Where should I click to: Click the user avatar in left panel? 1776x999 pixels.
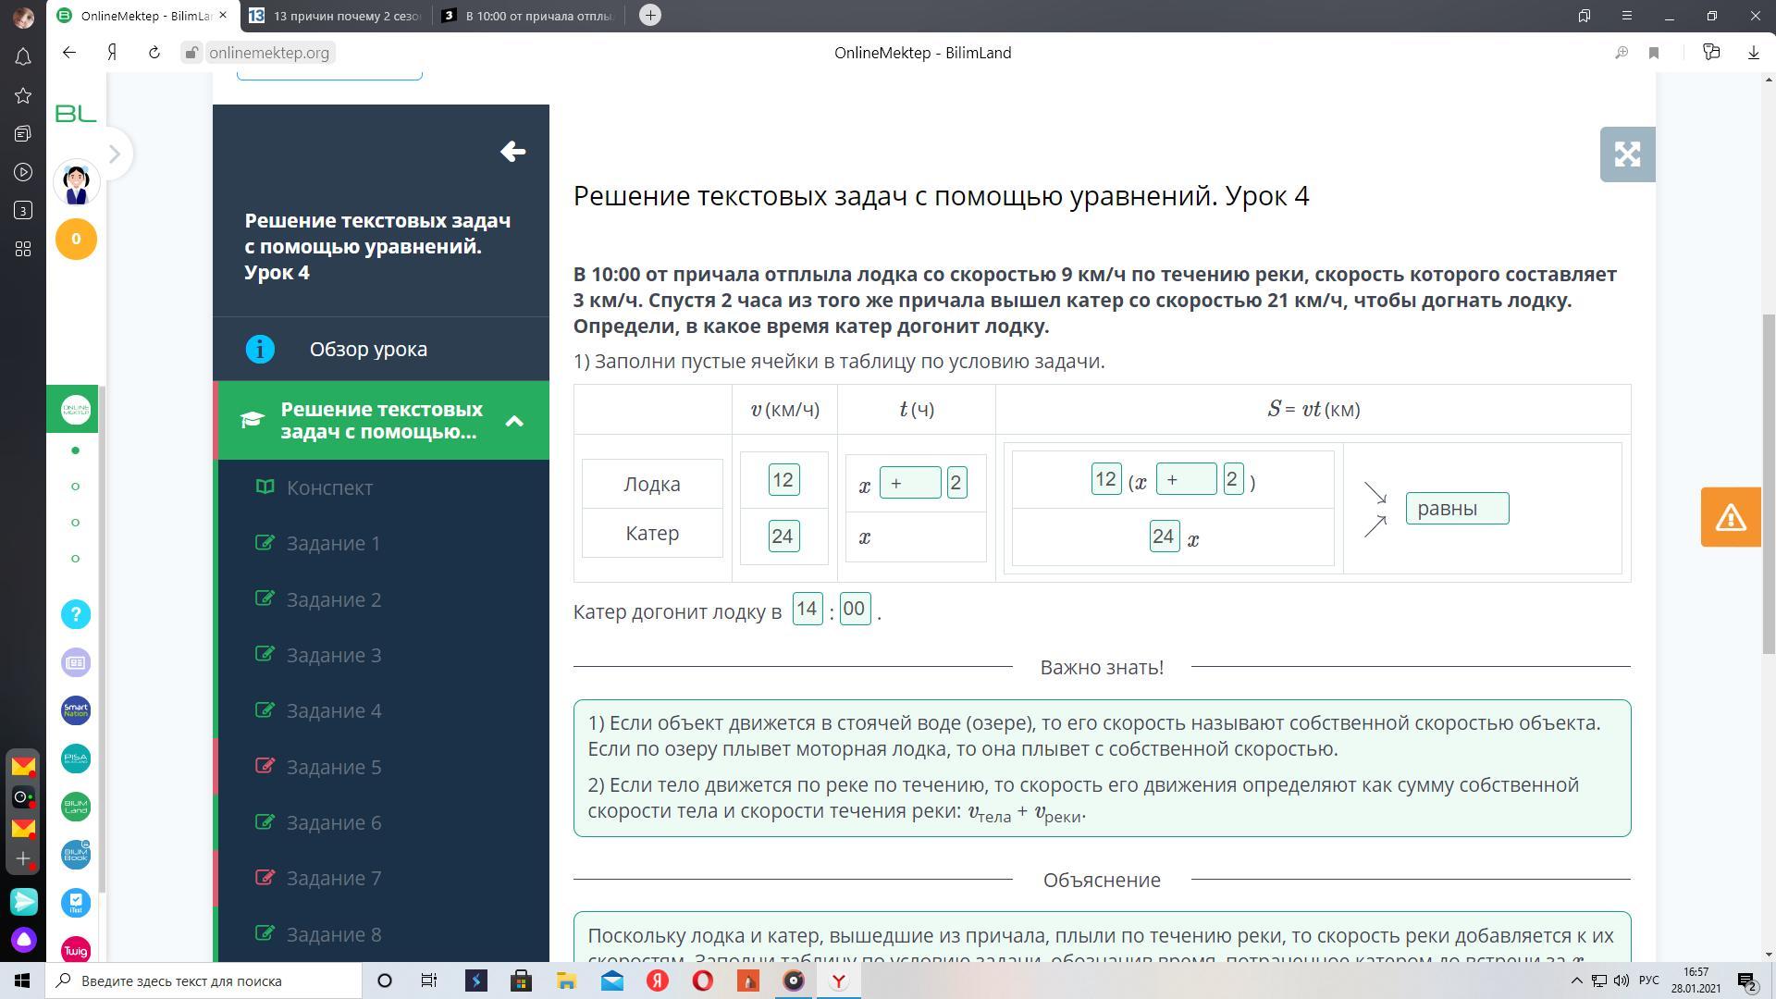76,182
